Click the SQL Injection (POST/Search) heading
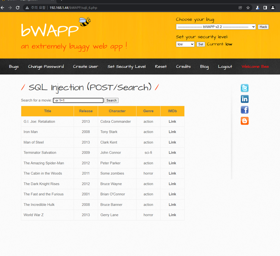 tap(90, 88)
